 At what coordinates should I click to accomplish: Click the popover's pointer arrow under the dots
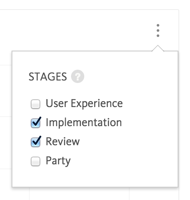coord(158,48)
